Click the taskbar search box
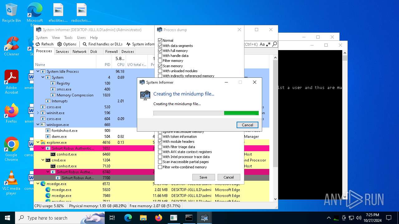 [x=60, y=218]
